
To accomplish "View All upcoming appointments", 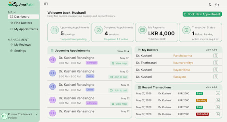I will click(x=123, y=51).
